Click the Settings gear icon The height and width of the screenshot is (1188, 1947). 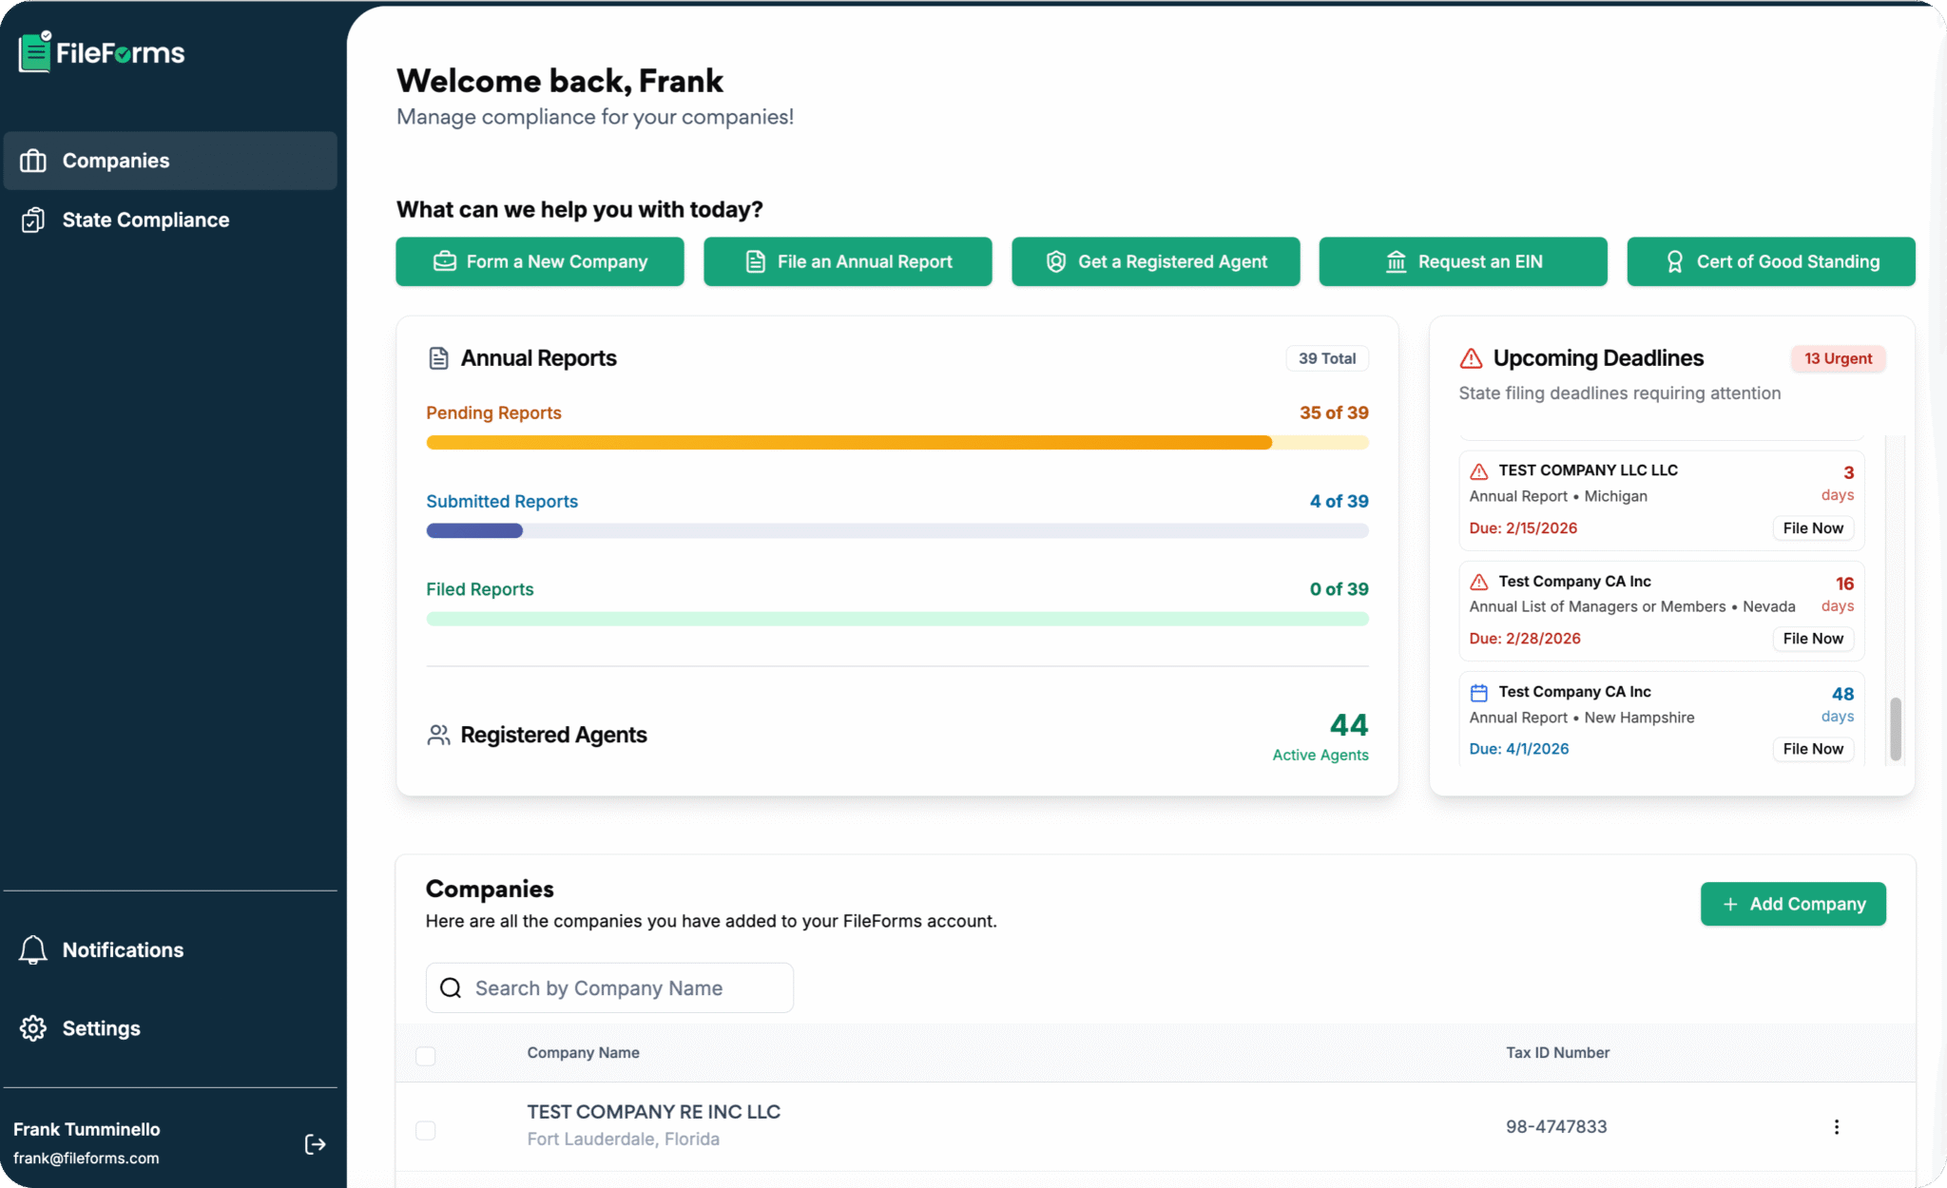33,1027
